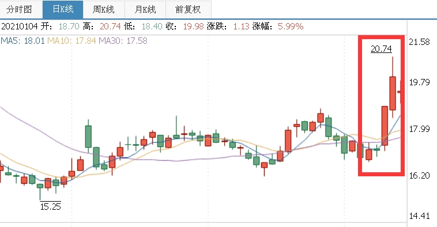
Task: Click the 20.74 high price label
Action: [x=381, y=49]
